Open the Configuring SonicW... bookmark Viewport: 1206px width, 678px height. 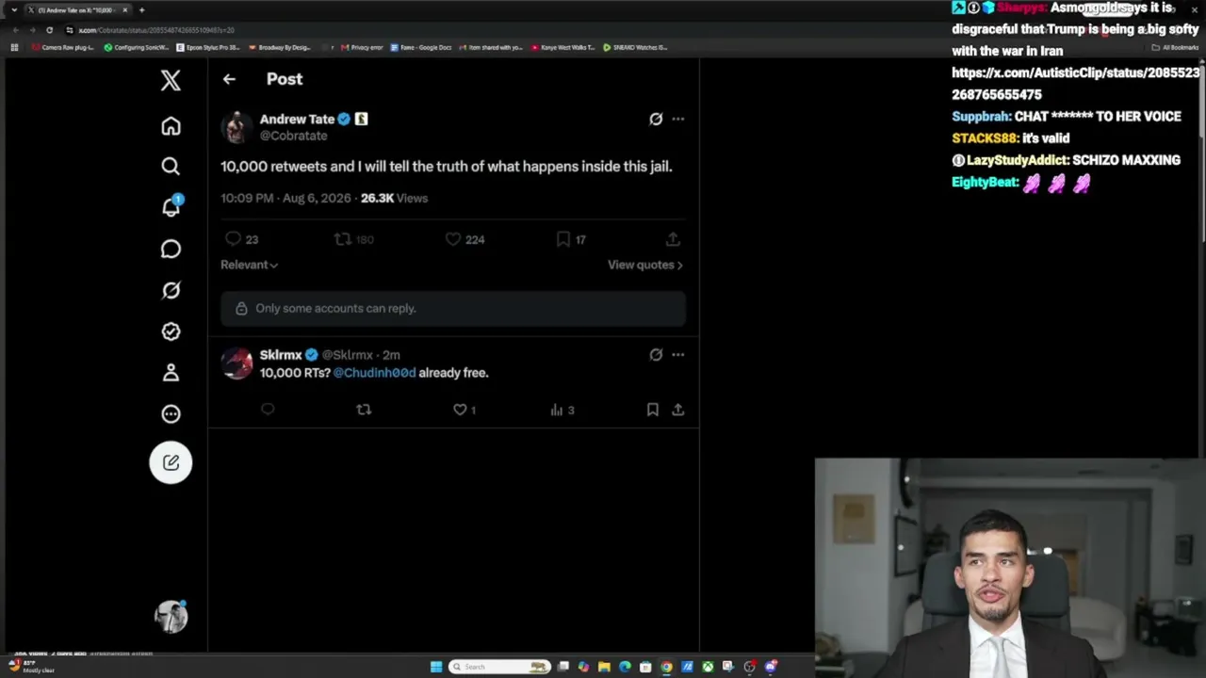[137, 47]
